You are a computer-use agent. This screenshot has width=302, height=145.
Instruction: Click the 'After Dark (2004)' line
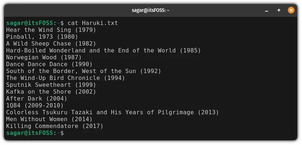pyautogui.click(x=36, y=98)
